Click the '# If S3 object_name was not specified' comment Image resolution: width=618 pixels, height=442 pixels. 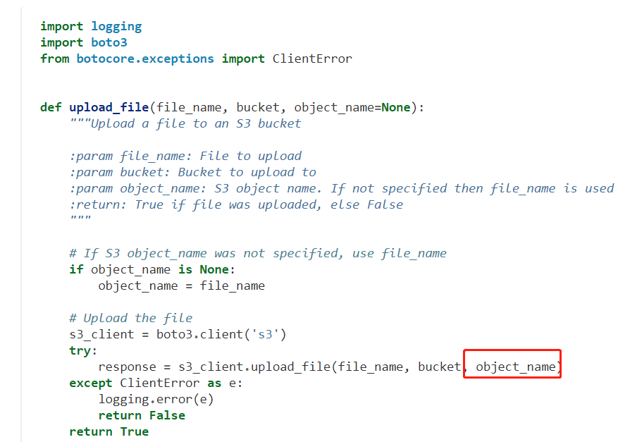click(258, 254)
